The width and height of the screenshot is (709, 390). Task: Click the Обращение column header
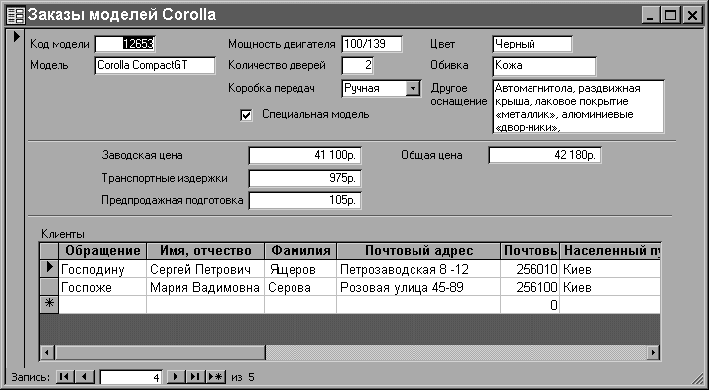pos(102,251)
